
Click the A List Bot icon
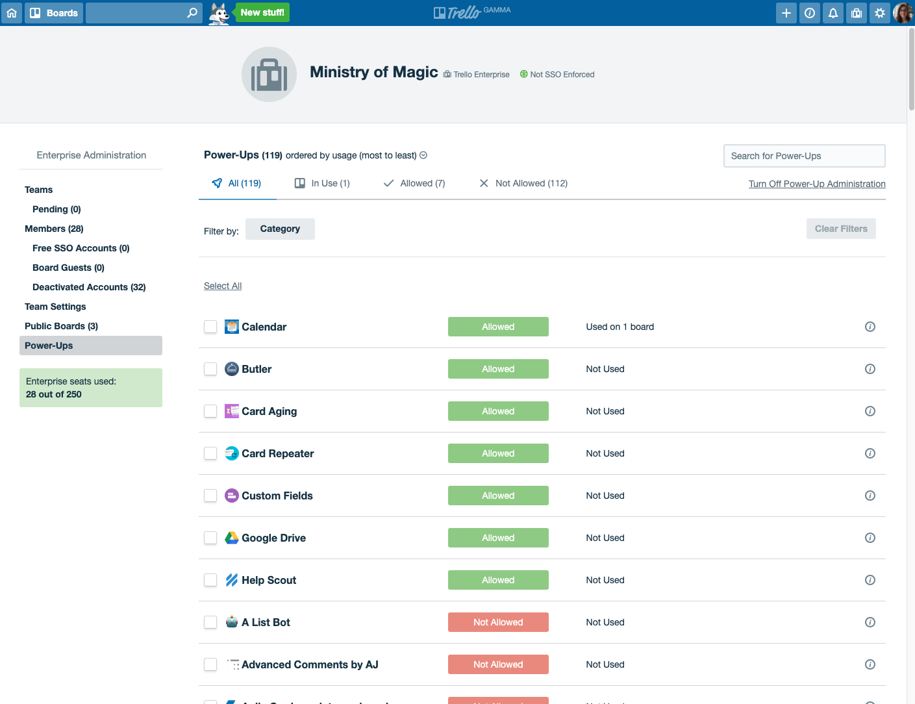pyautogui.click(x=232, y=622)
